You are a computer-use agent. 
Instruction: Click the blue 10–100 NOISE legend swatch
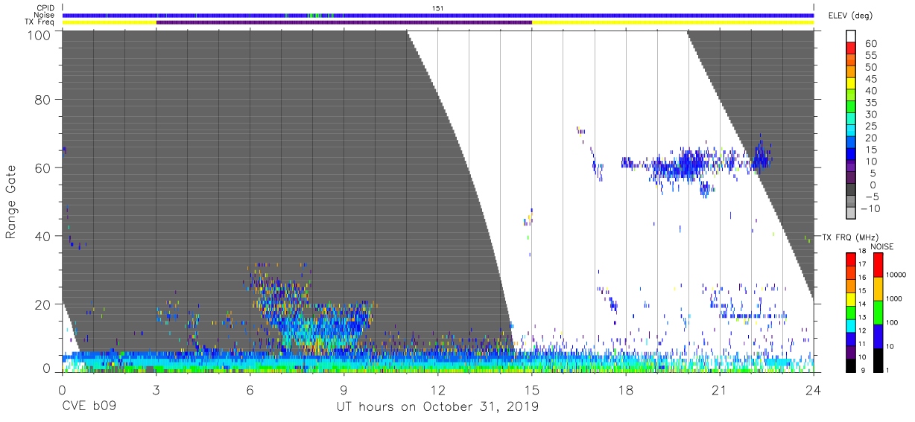coord(878,336)
